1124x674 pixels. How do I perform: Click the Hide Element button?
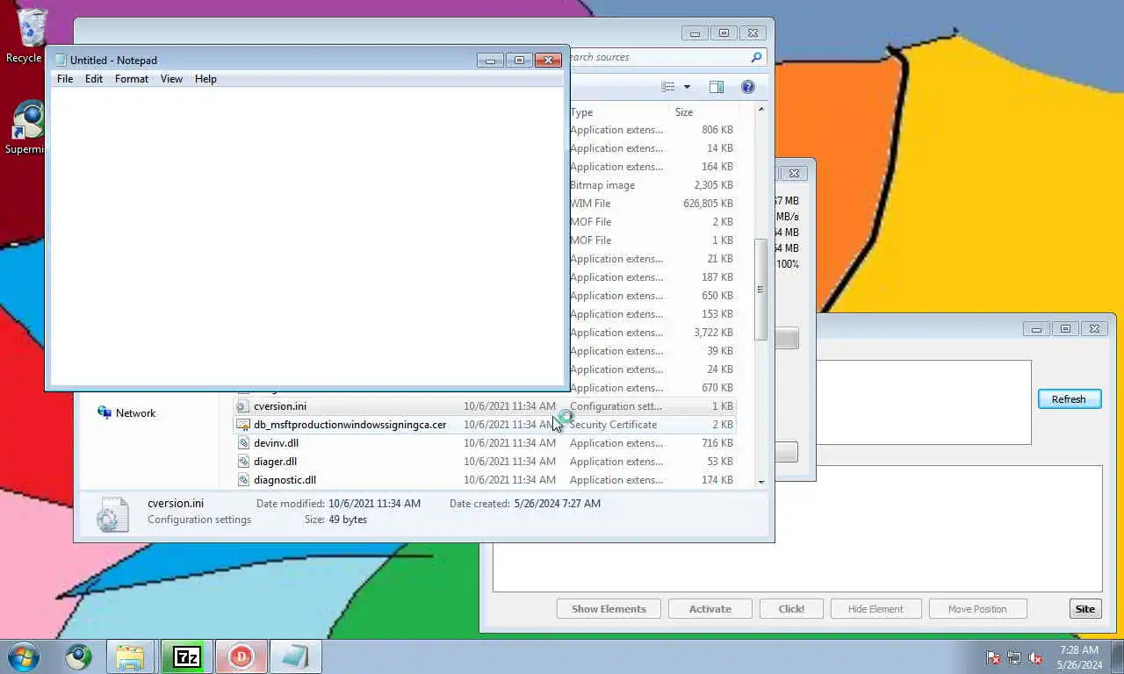pyautogui.click(x=875, y=609)
